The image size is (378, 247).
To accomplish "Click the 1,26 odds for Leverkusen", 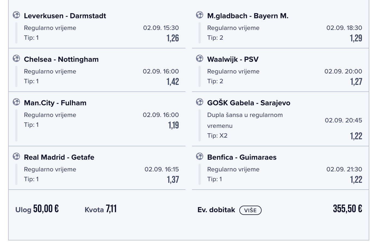I will (x=173, y=38).
